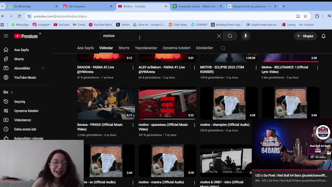332x187 pixels.
Task: Clear the search box with the X icon
Action: coord(219,36)
